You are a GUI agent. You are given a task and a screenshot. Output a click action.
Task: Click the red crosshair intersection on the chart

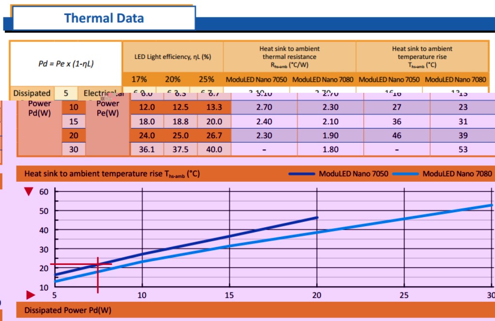[x=98, y=264]
